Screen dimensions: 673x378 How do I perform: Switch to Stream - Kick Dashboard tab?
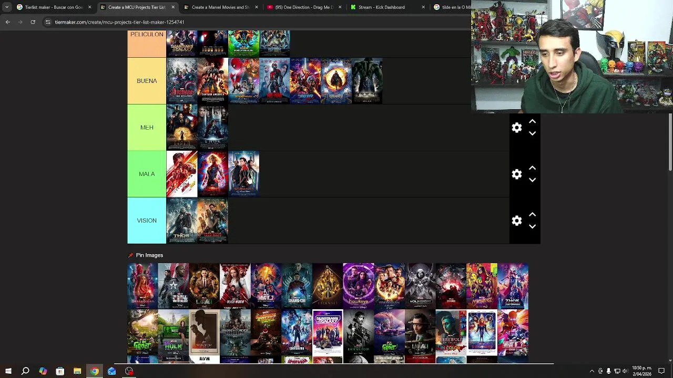pyautogui.click(x=386, y=7)
